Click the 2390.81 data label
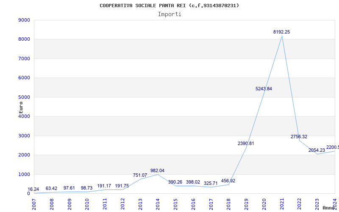This screenshot has width=339, height=212. click(x=246, y=143)
